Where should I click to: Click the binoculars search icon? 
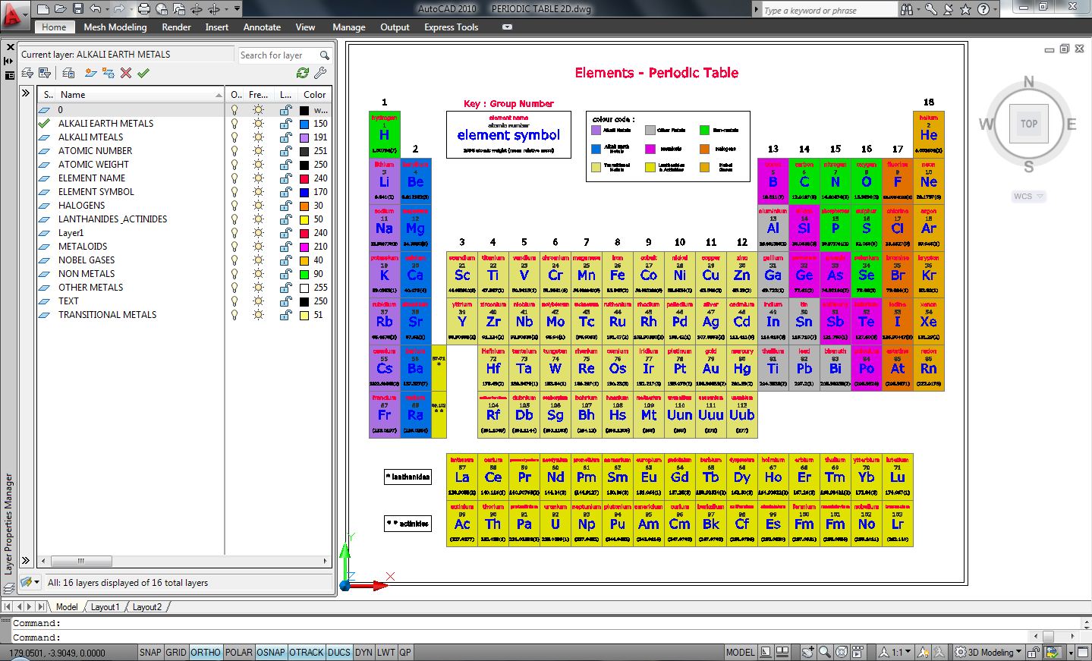907,9
